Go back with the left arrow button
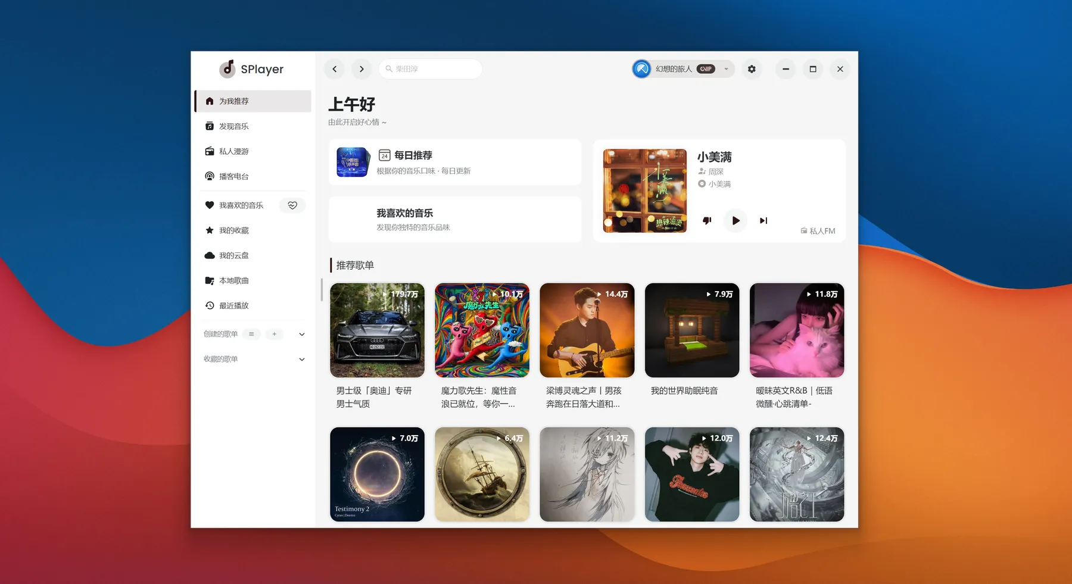 335,69
